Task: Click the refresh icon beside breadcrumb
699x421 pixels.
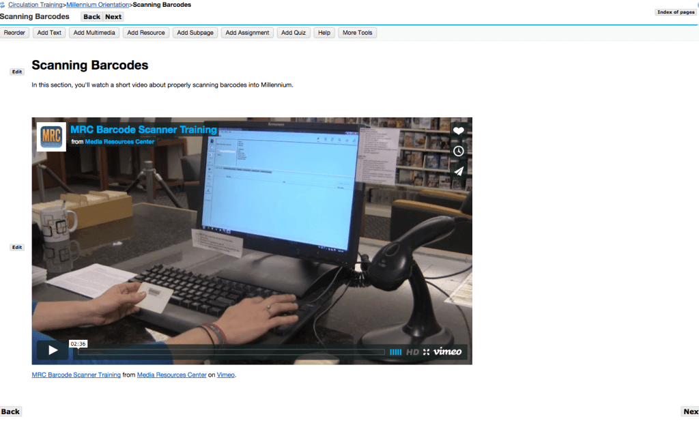Action: [3, 5]
